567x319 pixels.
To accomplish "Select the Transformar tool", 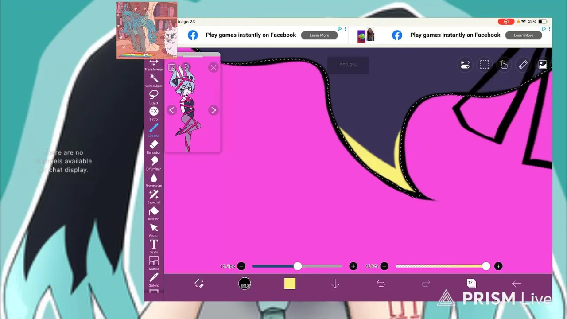I will pyautogui.click(x=154, y=65).
